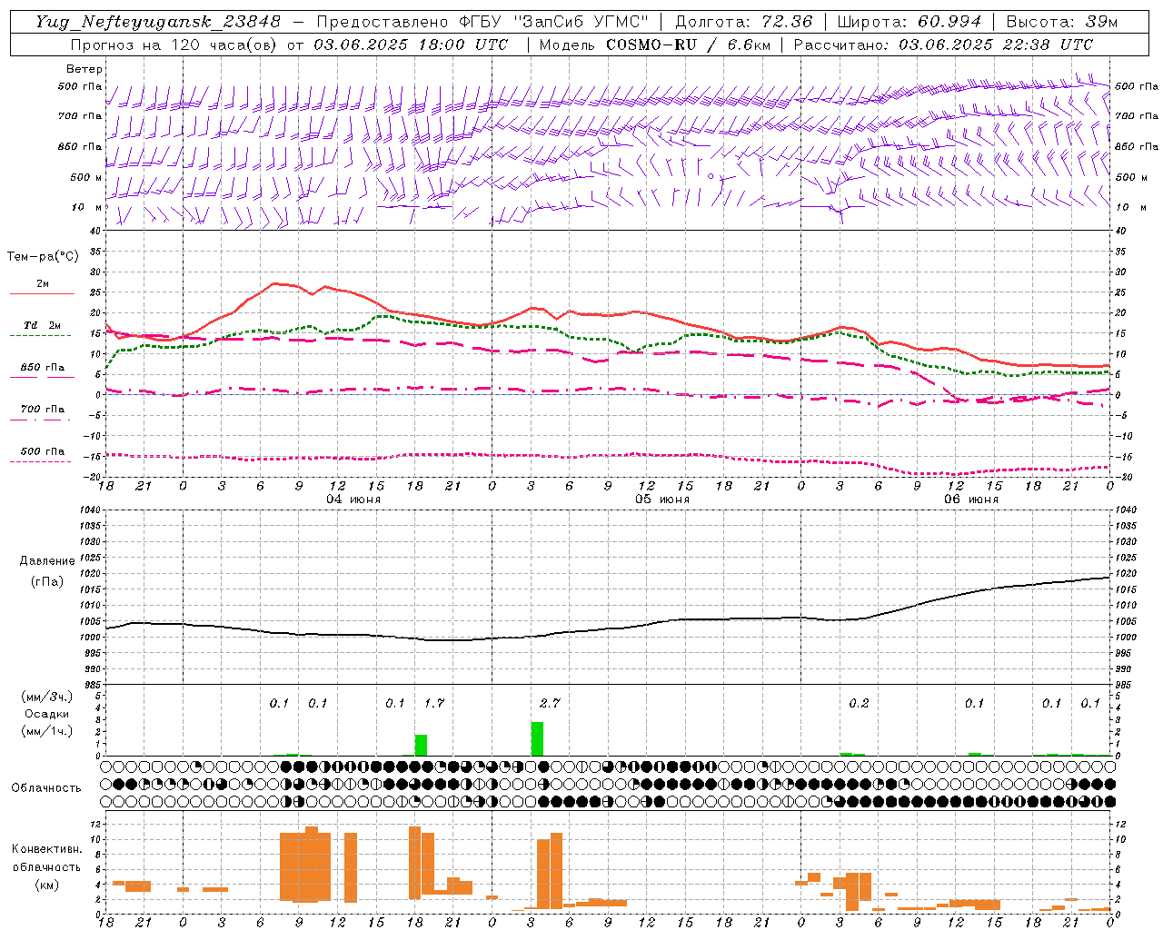Click the Долгота: 72.36 longitude value

tap(744, 22)
